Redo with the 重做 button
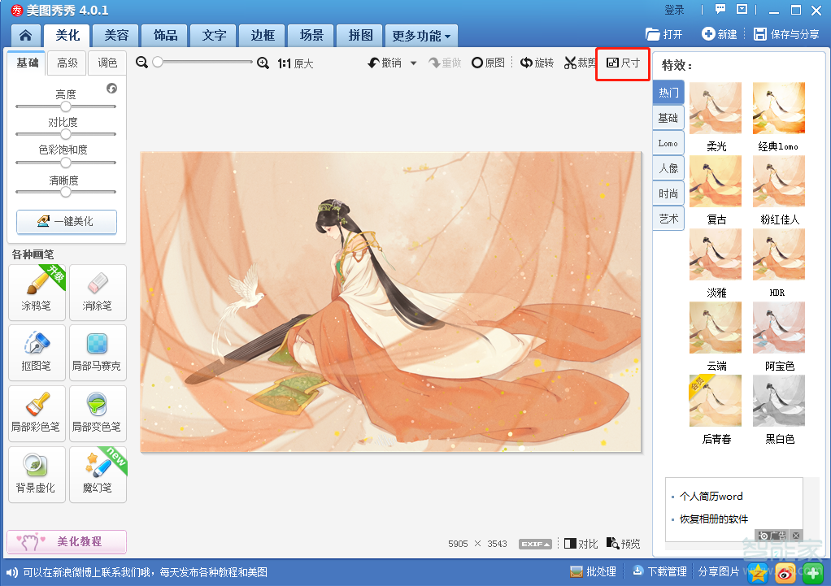The height and width of the screenshot is (586, 831). coord(445,63)
